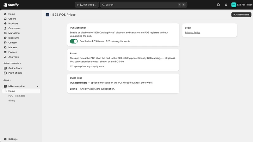Open the Sidekick assistant icon in top bar
253x142 pixels.
point(218,5)
